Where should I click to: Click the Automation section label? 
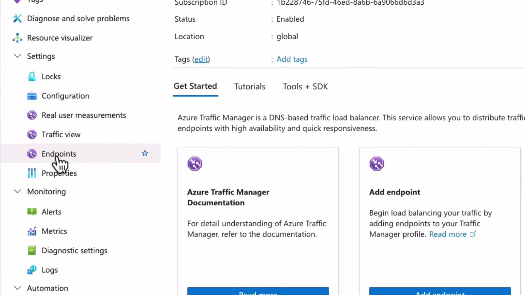tap(48, 288)
